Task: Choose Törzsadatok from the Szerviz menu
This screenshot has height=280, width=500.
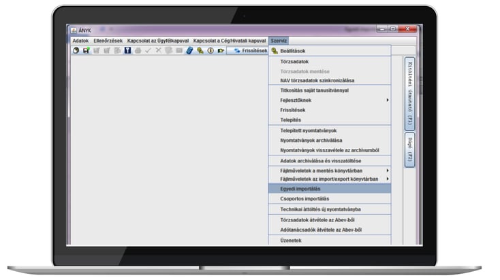Action: point(330,62)
